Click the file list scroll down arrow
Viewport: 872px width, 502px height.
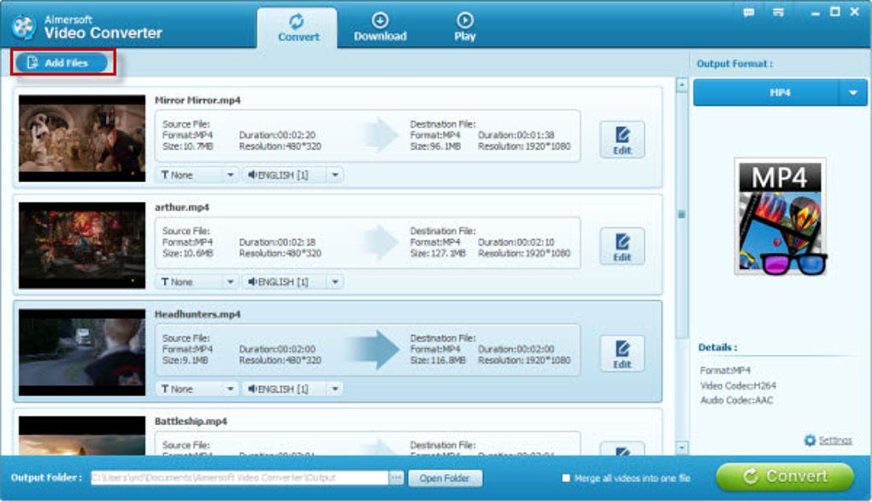click(682, 448)
